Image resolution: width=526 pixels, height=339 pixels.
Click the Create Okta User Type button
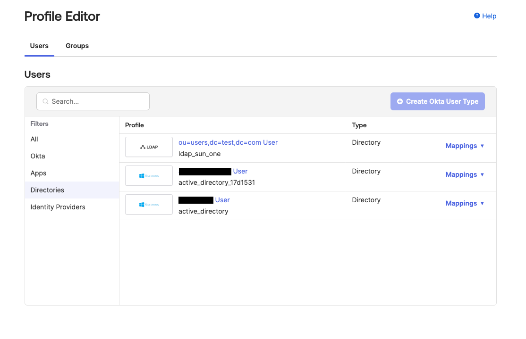click(437, 101)
